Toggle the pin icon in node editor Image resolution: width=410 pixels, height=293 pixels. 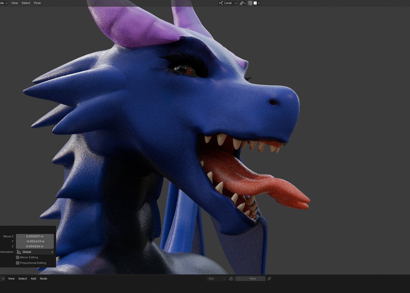click(269, 279)
